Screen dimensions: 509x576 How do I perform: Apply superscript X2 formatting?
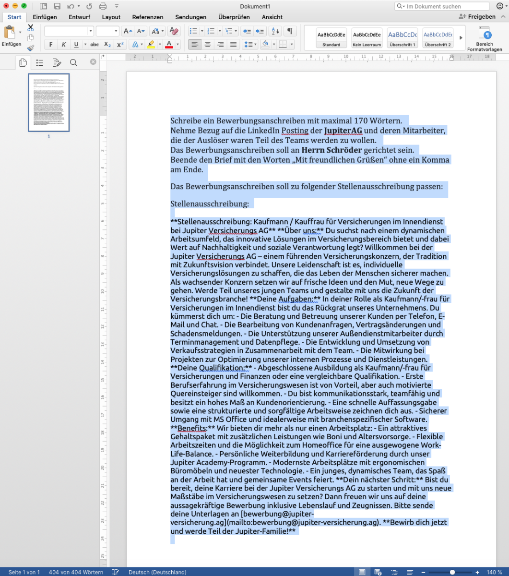(120, 45)
